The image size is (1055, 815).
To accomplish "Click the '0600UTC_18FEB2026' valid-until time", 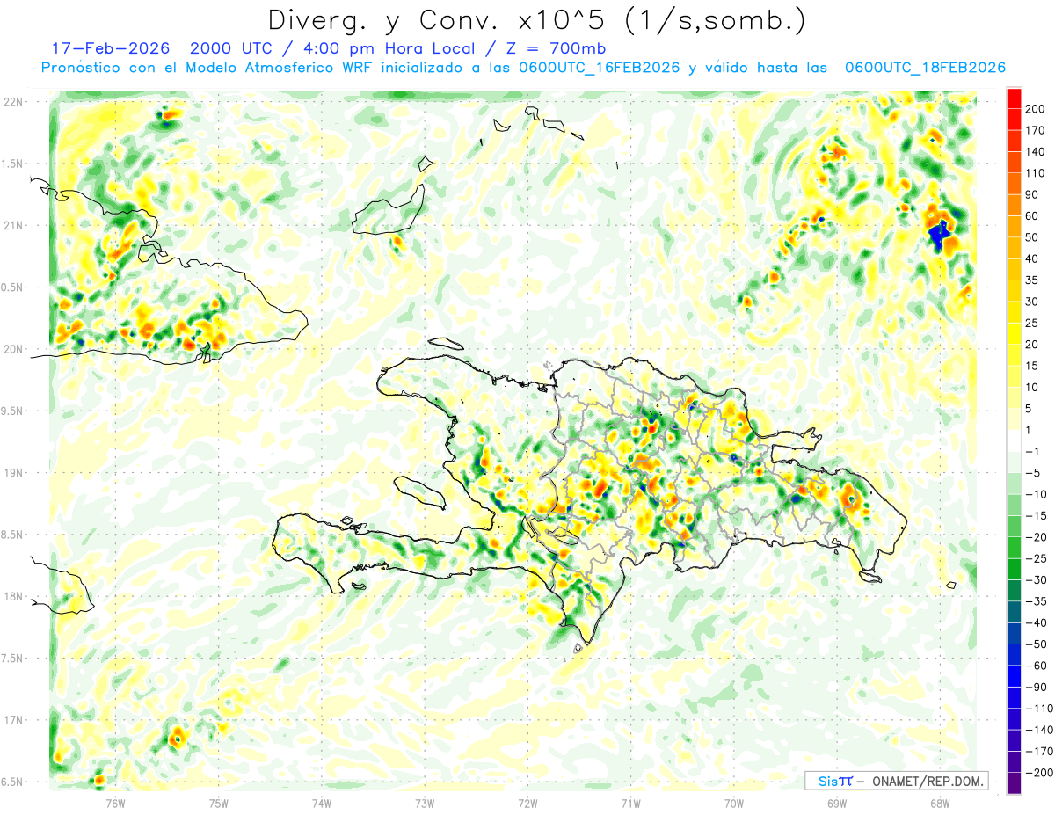I will pyautogui.click(x=924, y=68).
